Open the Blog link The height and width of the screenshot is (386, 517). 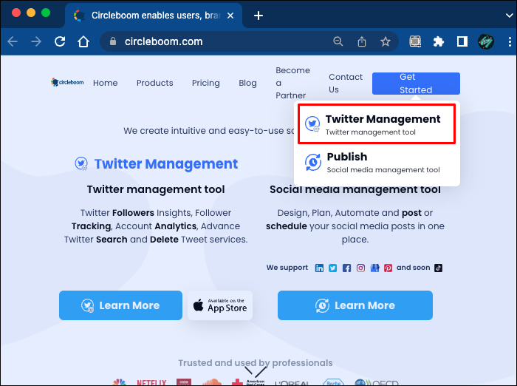point(247,83)
